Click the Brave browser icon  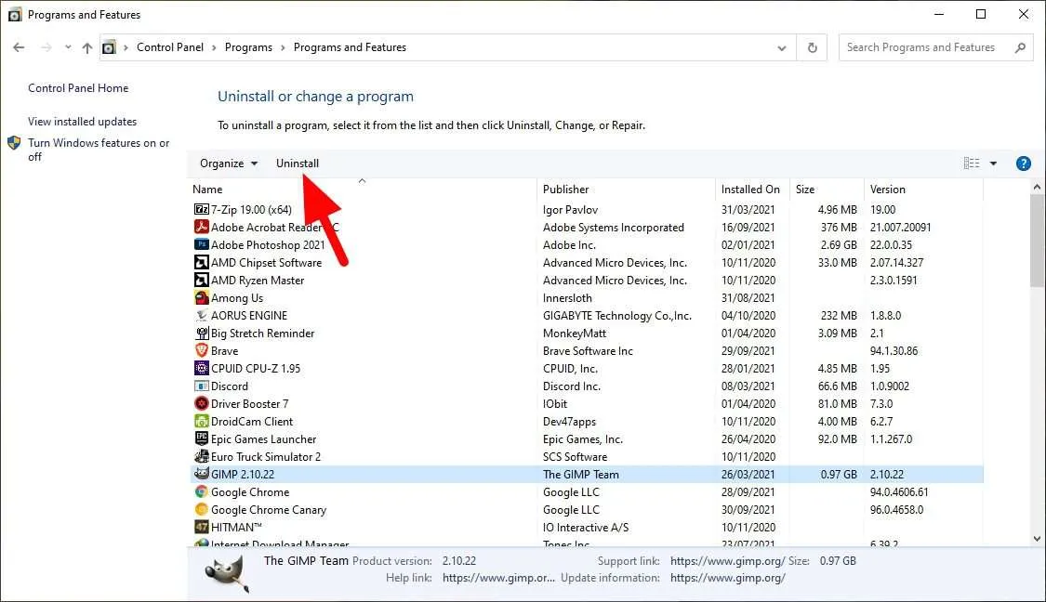[x=201, y=350]
